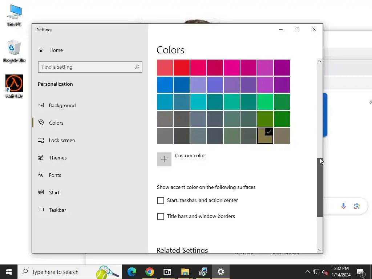Screen dimensions: 372x279
Task: Pick the dark olive green swatch in fourth row
Action: point(265,119)
